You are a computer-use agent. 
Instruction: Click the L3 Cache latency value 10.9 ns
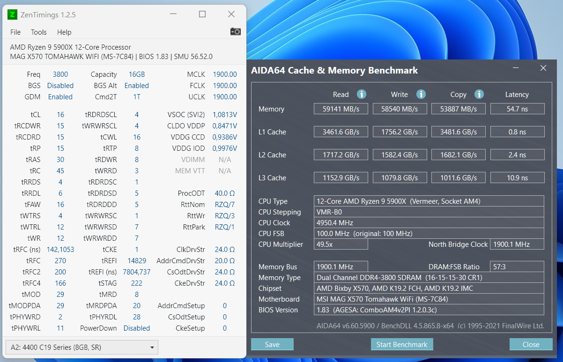(517, 177)
